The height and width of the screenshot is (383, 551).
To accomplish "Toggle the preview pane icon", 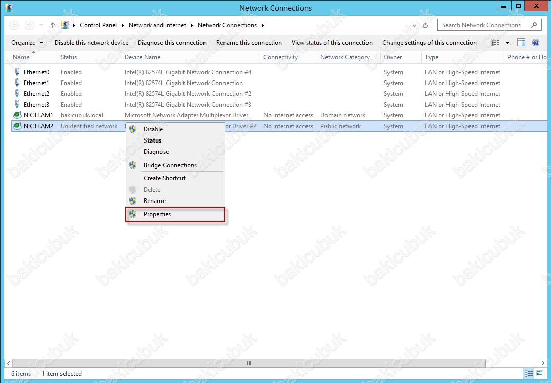I will [x=521, y=43].
